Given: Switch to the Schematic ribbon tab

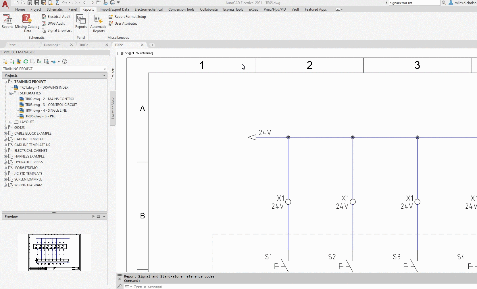Looking at the screenshot, I should 55,9.
